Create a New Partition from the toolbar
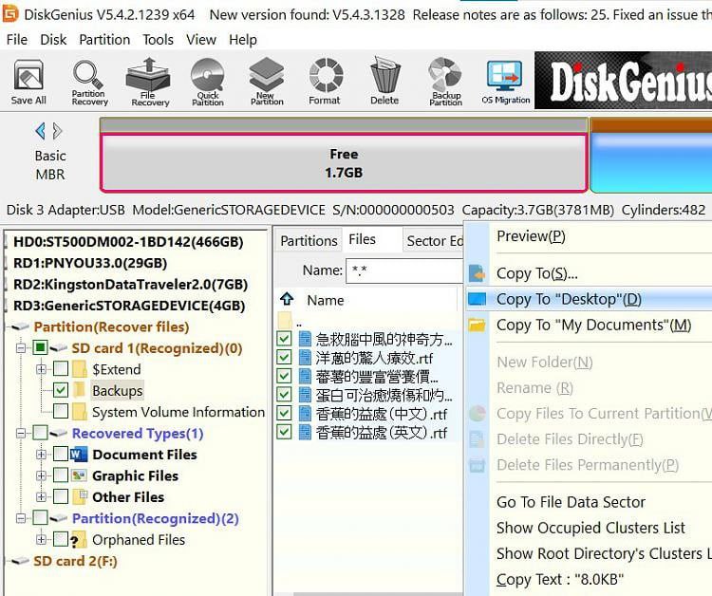Image resolution: width=712 pixels, height=596 pixels. [267, 82]
